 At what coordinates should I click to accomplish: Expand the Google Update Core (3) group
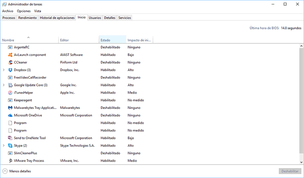pos(3,85)
